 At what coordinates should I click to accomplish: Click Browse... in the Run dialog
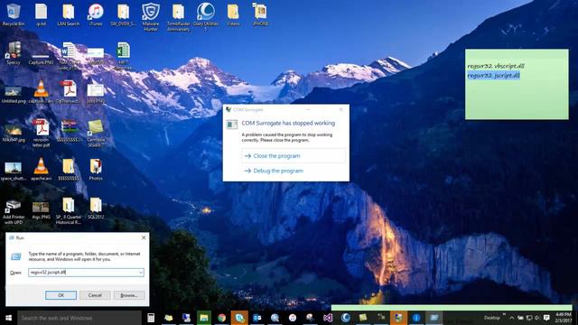pyautogui.click(x=129, y=295)
